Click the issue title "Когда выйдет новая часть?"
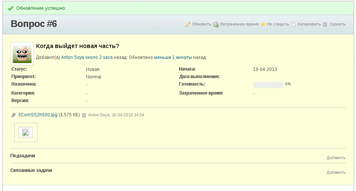 78,46
